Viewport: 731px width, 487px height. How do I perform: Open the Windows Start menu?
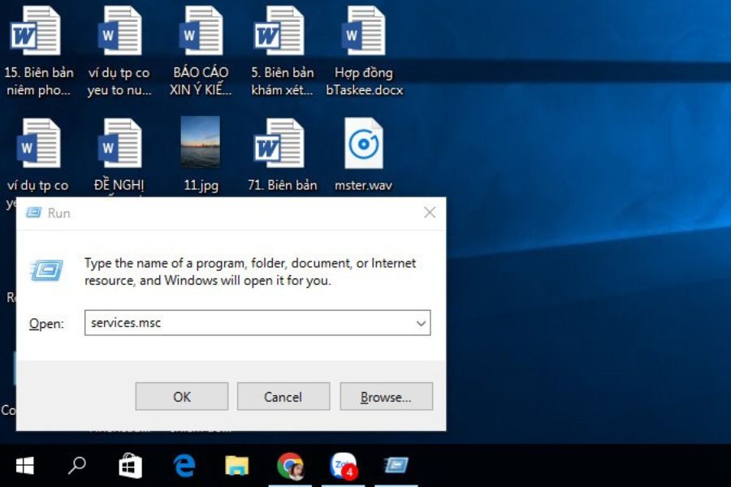25,466
